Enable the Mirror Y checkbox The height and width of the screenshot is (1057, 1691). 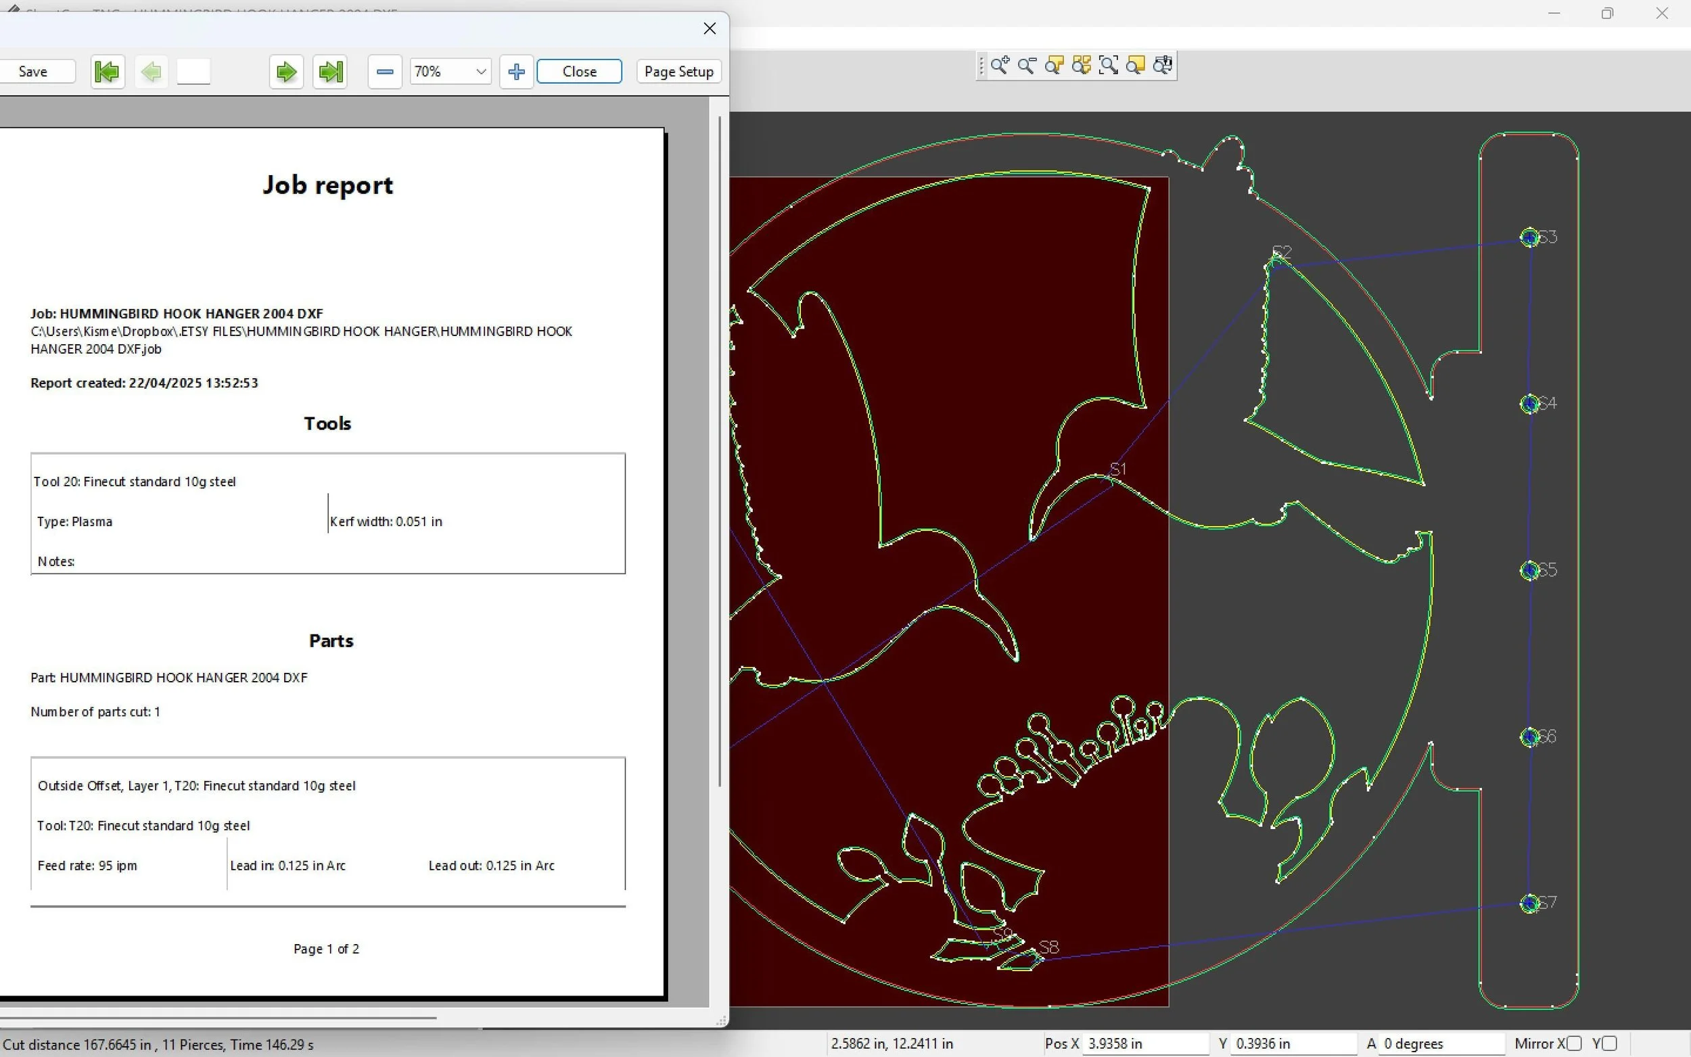[1610, 1043]
